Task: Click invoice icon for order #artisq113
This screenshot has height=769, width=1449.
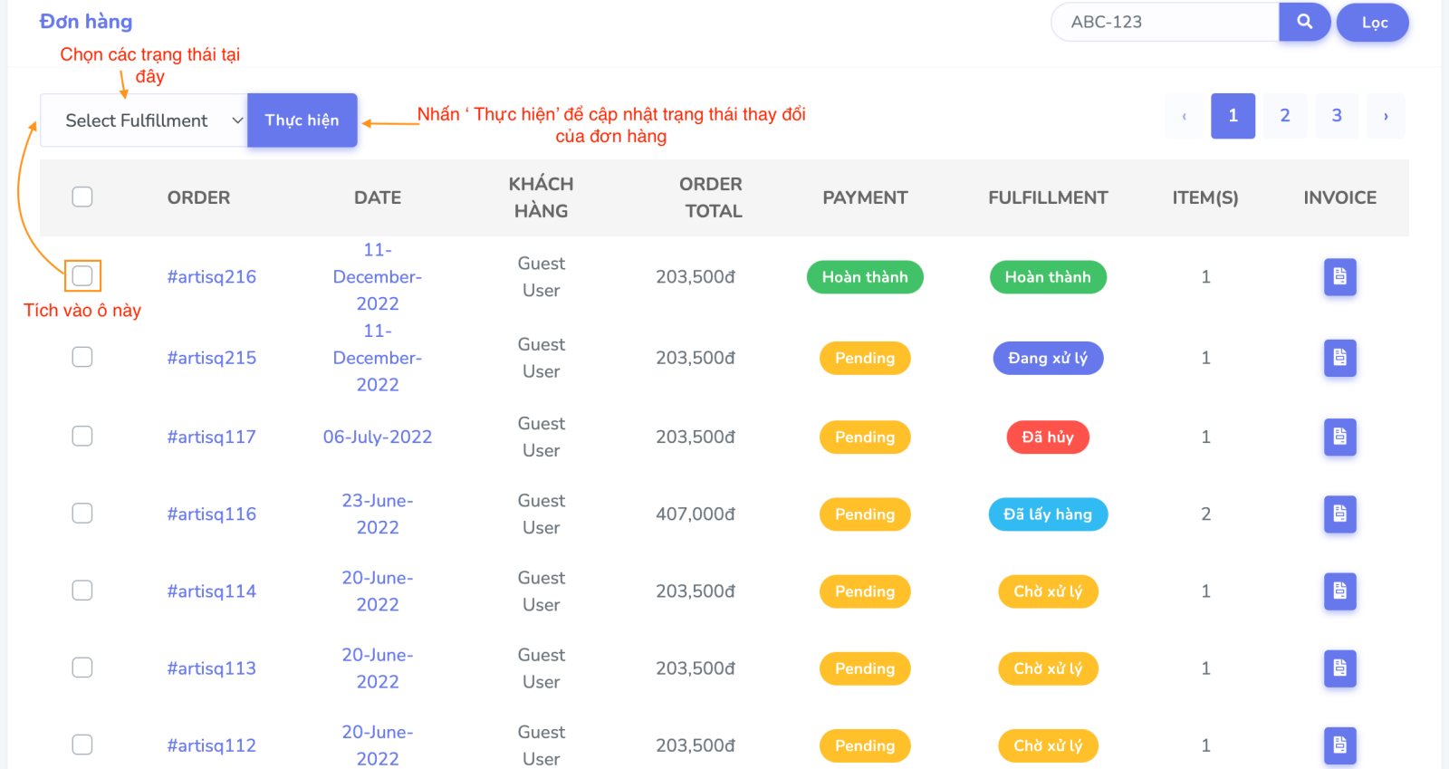Action: click(x=1339, y=668)
